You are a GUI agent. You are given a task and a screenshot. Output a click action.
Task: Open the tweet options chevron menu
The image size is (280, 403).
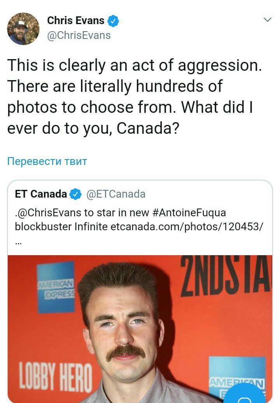pos(268,20)
